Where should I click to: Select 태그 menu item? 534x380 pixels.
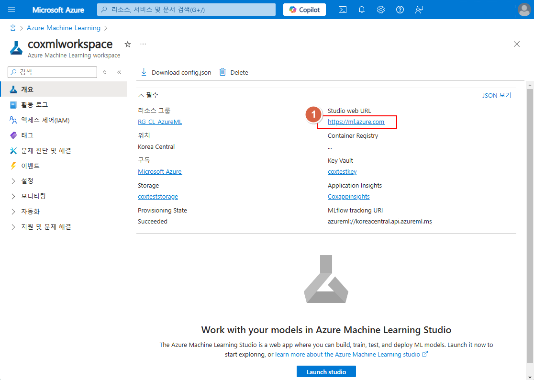click(63, 135)
